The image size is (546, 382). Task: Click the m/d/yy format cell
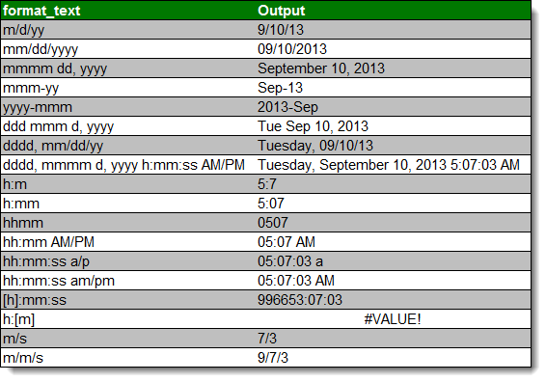point(128,30)
